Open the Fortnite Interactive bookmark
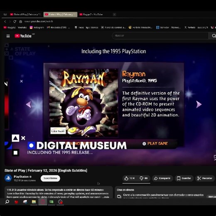The height and width of the screenshot is (216, 216). pos(140,27)
